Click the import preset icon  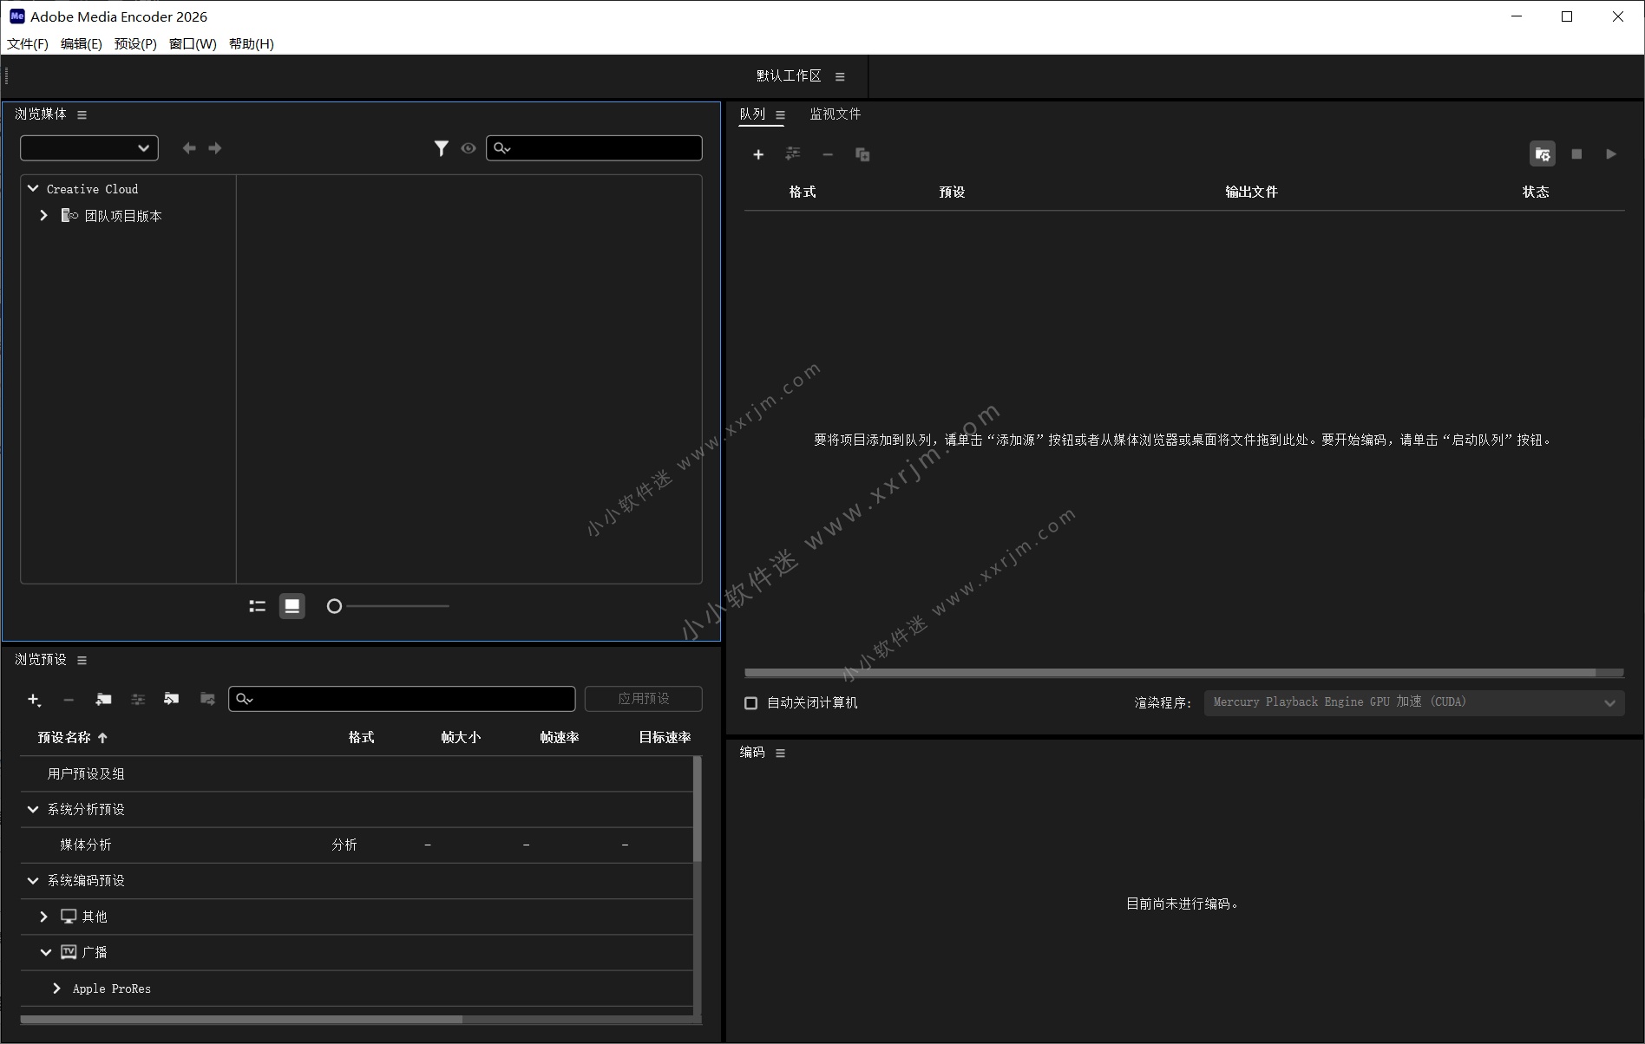(x=171, y=699)
